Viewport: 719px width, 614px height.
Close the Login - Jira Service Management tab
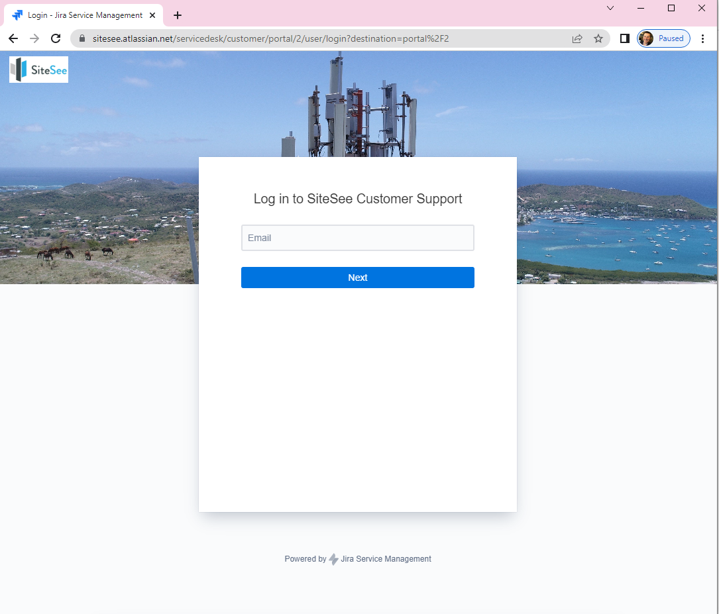tap(152, 15)
